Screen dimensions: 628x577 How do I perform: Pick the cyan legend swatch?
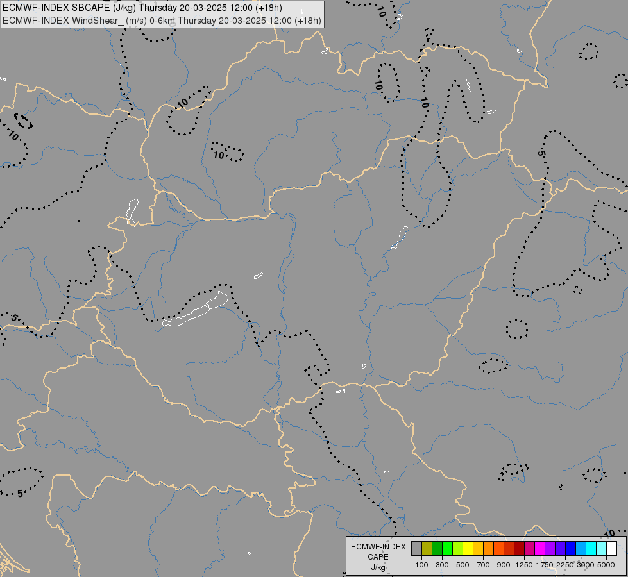coord(591,548)
